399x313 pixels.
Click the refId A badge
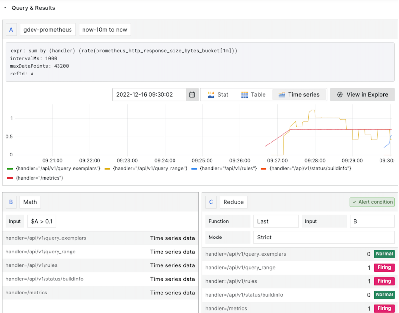point(11,30)
